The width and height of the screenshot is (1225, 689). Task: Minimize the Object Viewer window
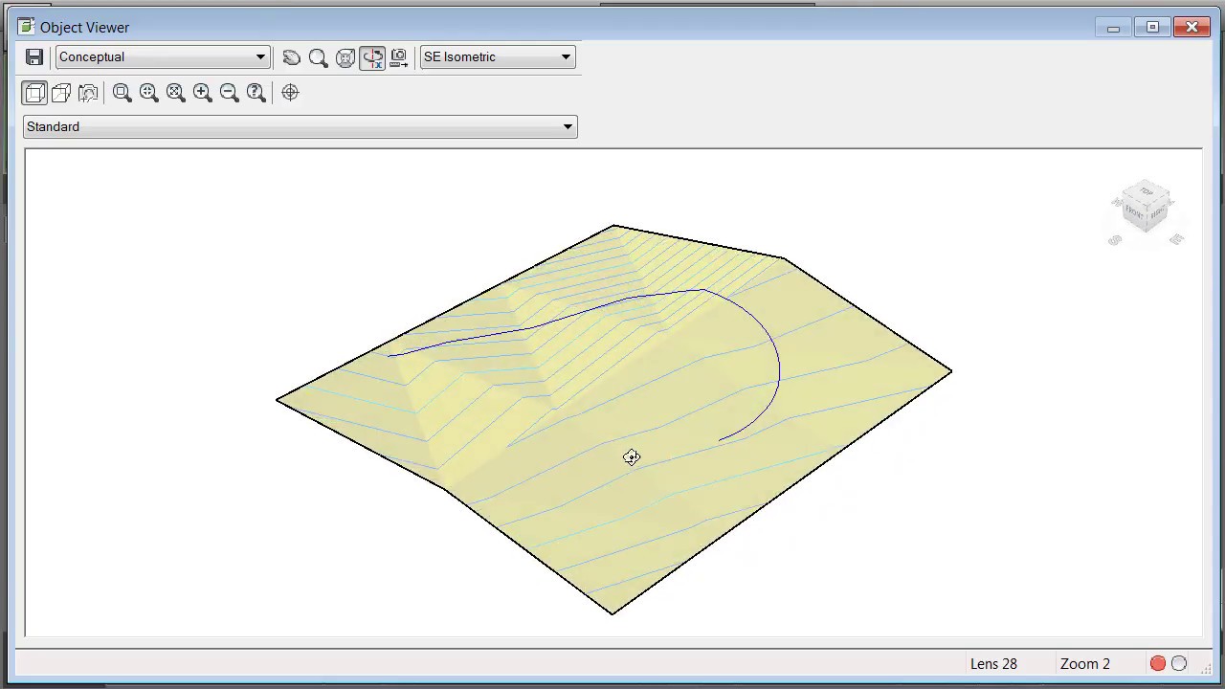[x=1113, y=28]
